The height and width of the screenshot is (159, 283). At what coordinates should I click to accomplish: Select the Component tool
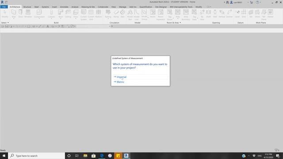pyautogui.click(x=39, y=14)
